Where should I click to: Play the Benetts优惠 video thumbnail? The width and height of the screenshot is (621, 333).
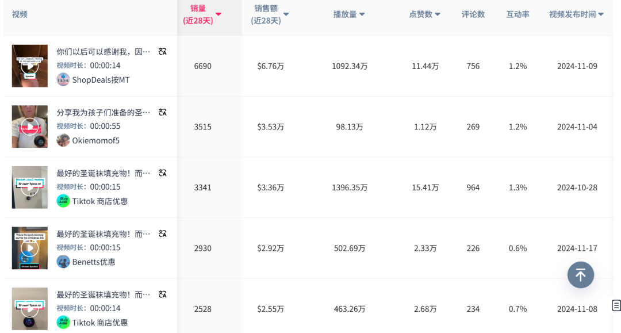[30, 248]
